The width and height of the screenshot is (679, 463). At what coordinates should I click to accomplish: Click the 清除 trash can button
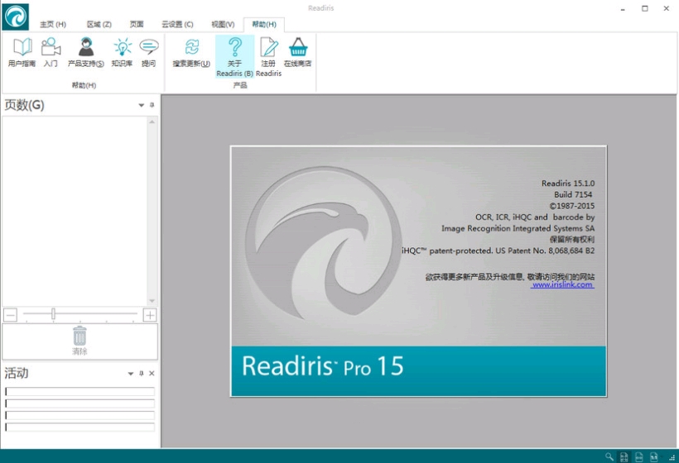point(79,341)
